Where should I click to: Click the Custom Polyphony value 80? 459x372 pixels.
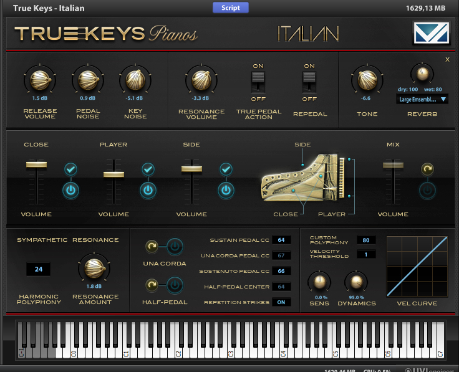tap(366, 240)
